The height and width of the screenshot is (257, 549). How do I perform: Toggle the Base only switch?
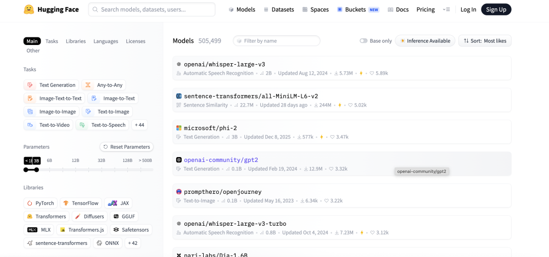[364, 41]
